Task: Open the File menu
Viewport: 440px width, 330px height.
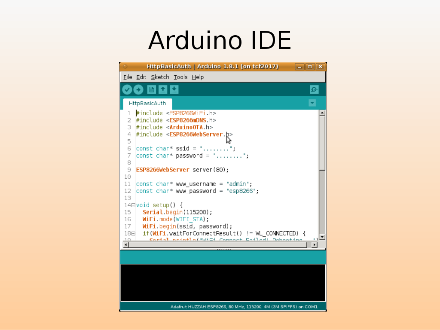Action: (x=128, y=77)
